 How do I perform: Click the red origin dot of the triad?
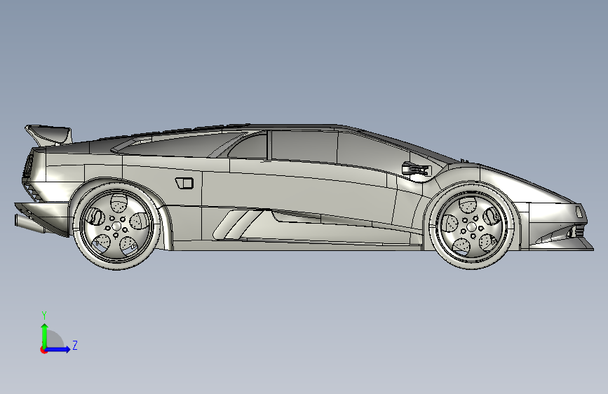43,350
